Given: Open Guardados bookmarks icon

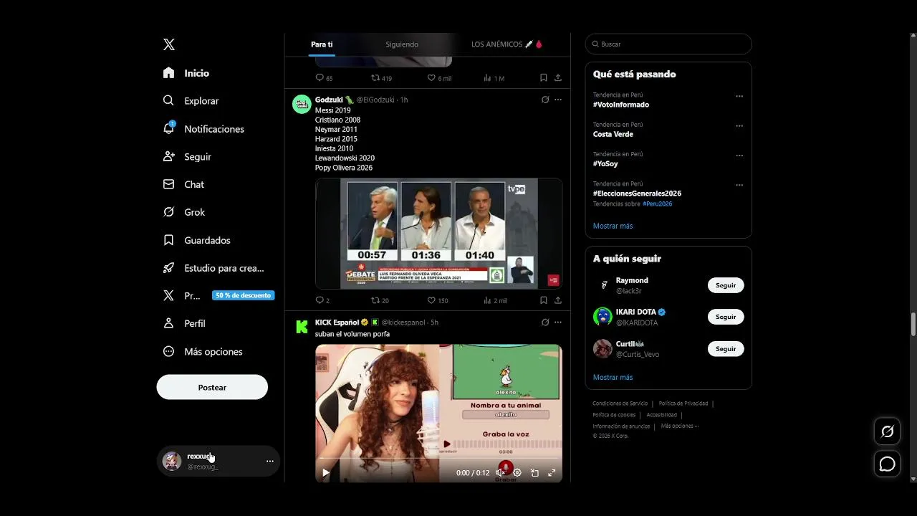Looking at the screenshot, I should (168, 240).
